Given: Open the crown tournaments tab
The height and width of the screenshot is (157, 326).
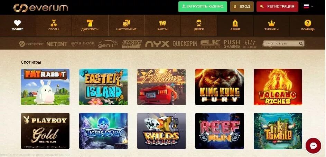Looking at the screenshot, I should click(271, 23).
